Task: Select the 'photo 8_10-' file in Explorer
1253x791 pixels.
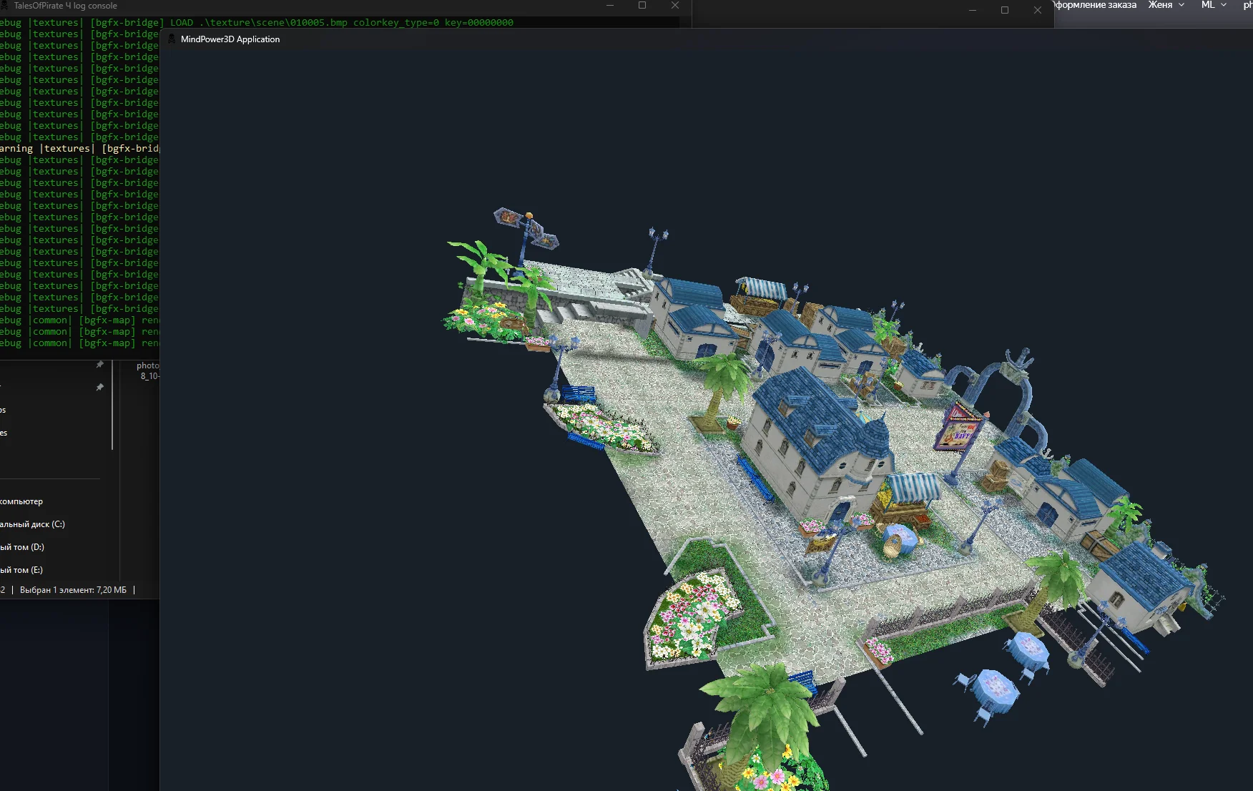Action: 148,370
